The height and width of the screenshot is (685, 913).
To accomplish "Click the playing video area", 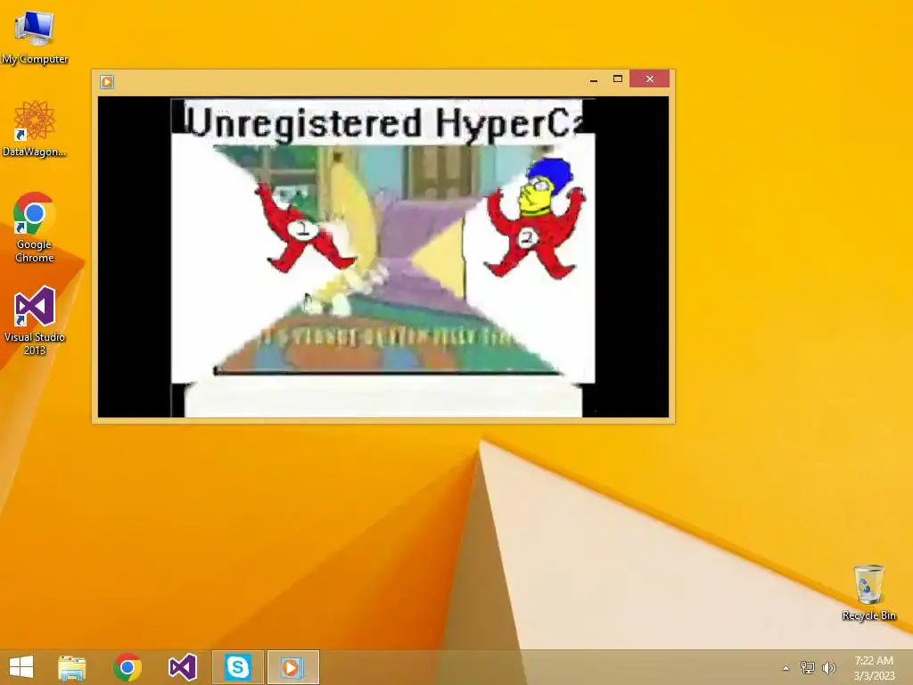I will click(x=383, y=257).
